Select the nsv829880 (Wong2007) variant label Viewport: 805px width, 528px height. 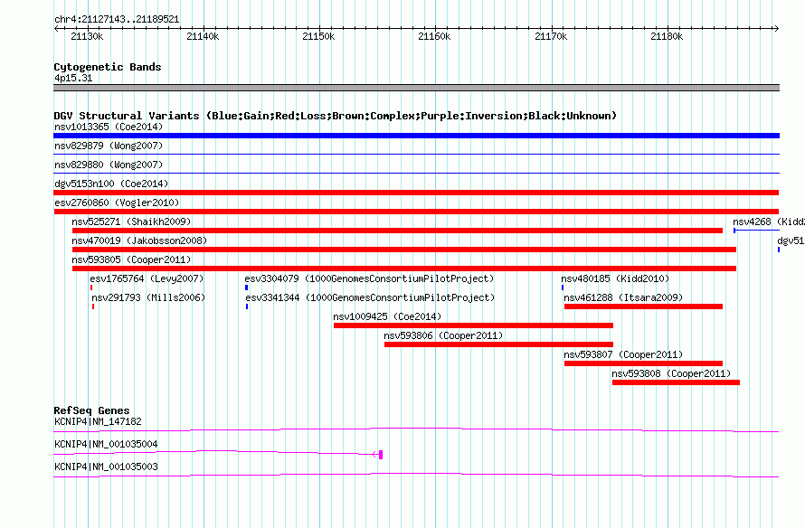pyautogui.click(x=109, y=165)
